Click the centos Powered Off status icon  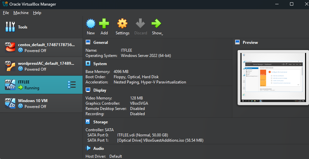[21, 50]
